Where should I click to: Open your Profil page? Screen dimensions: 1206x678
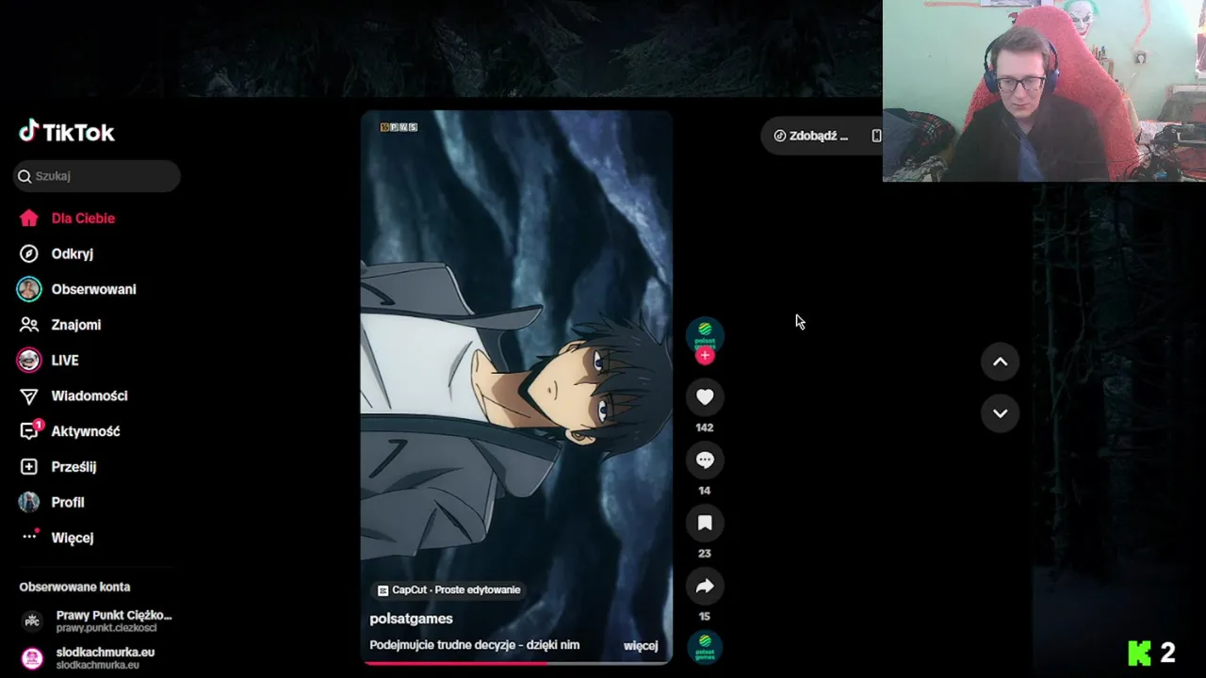coord(68,503)
